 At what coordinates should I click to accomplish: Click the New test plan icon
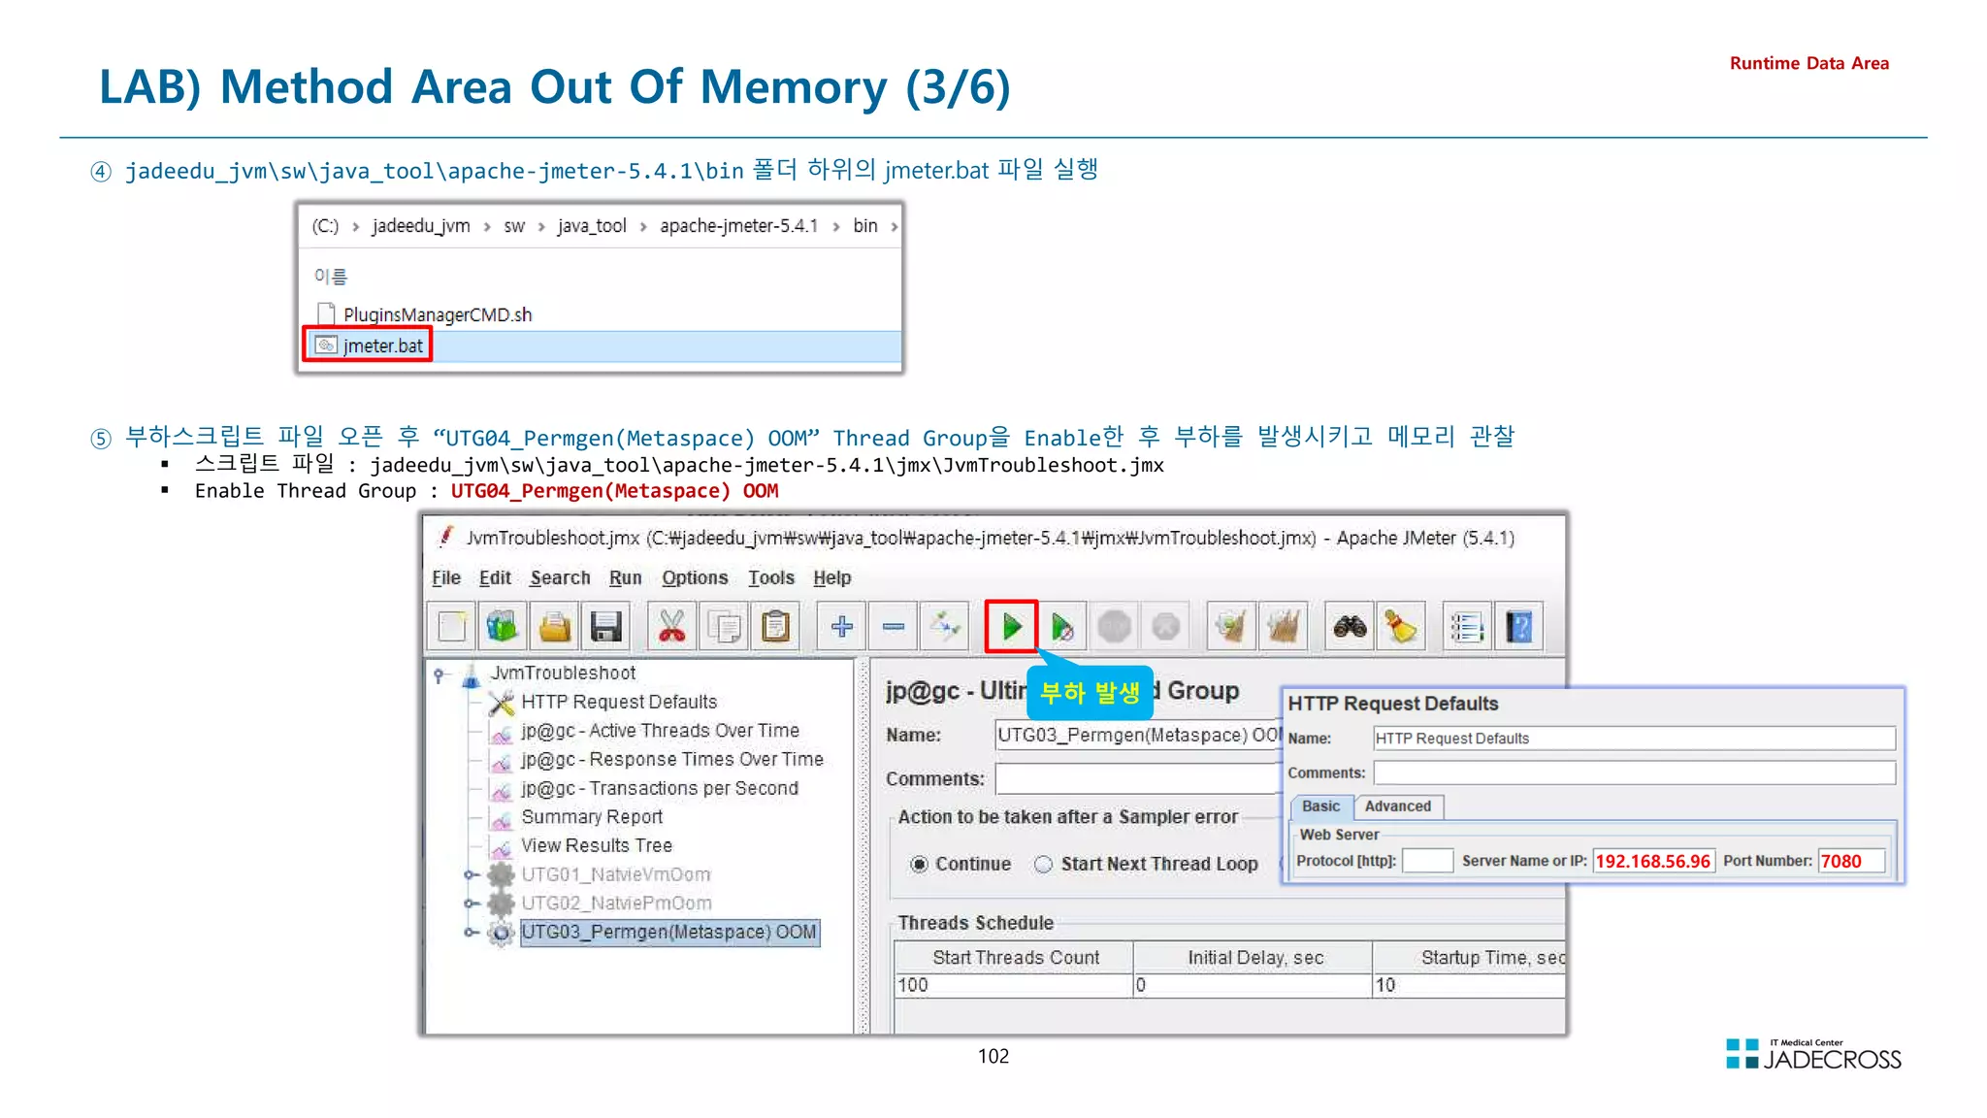click(452, 627)
